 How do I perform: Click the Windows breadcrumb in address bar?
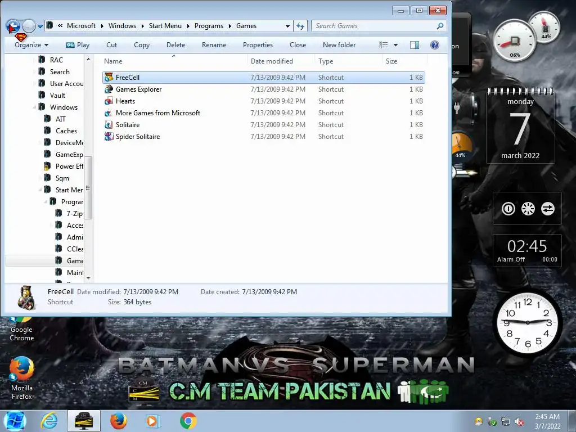pos(122,26)
